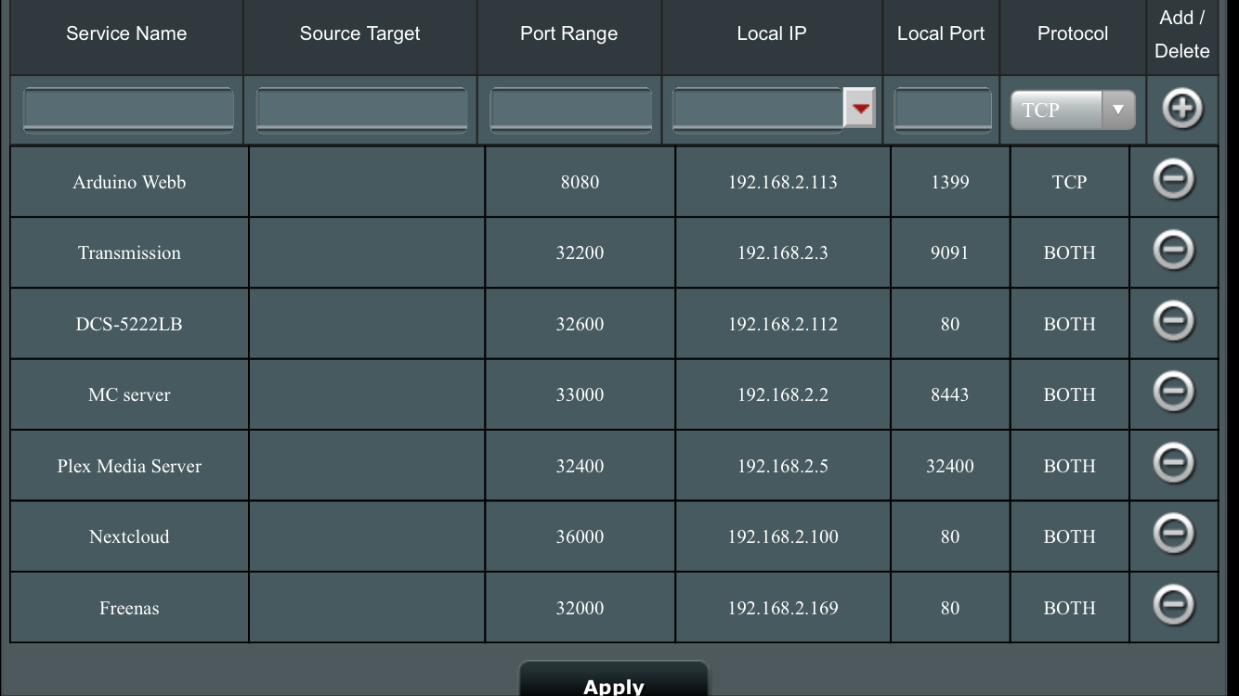Click the Local IP column header

[772, 33]
